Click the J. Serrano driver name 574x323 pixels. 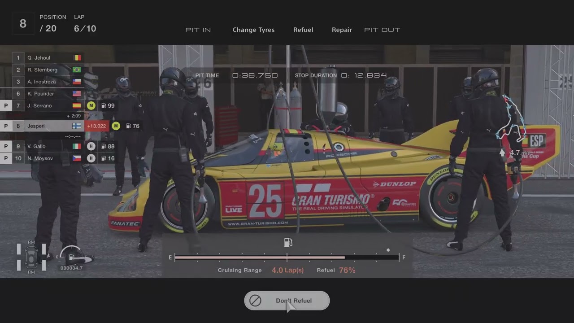tap(39, 106)
